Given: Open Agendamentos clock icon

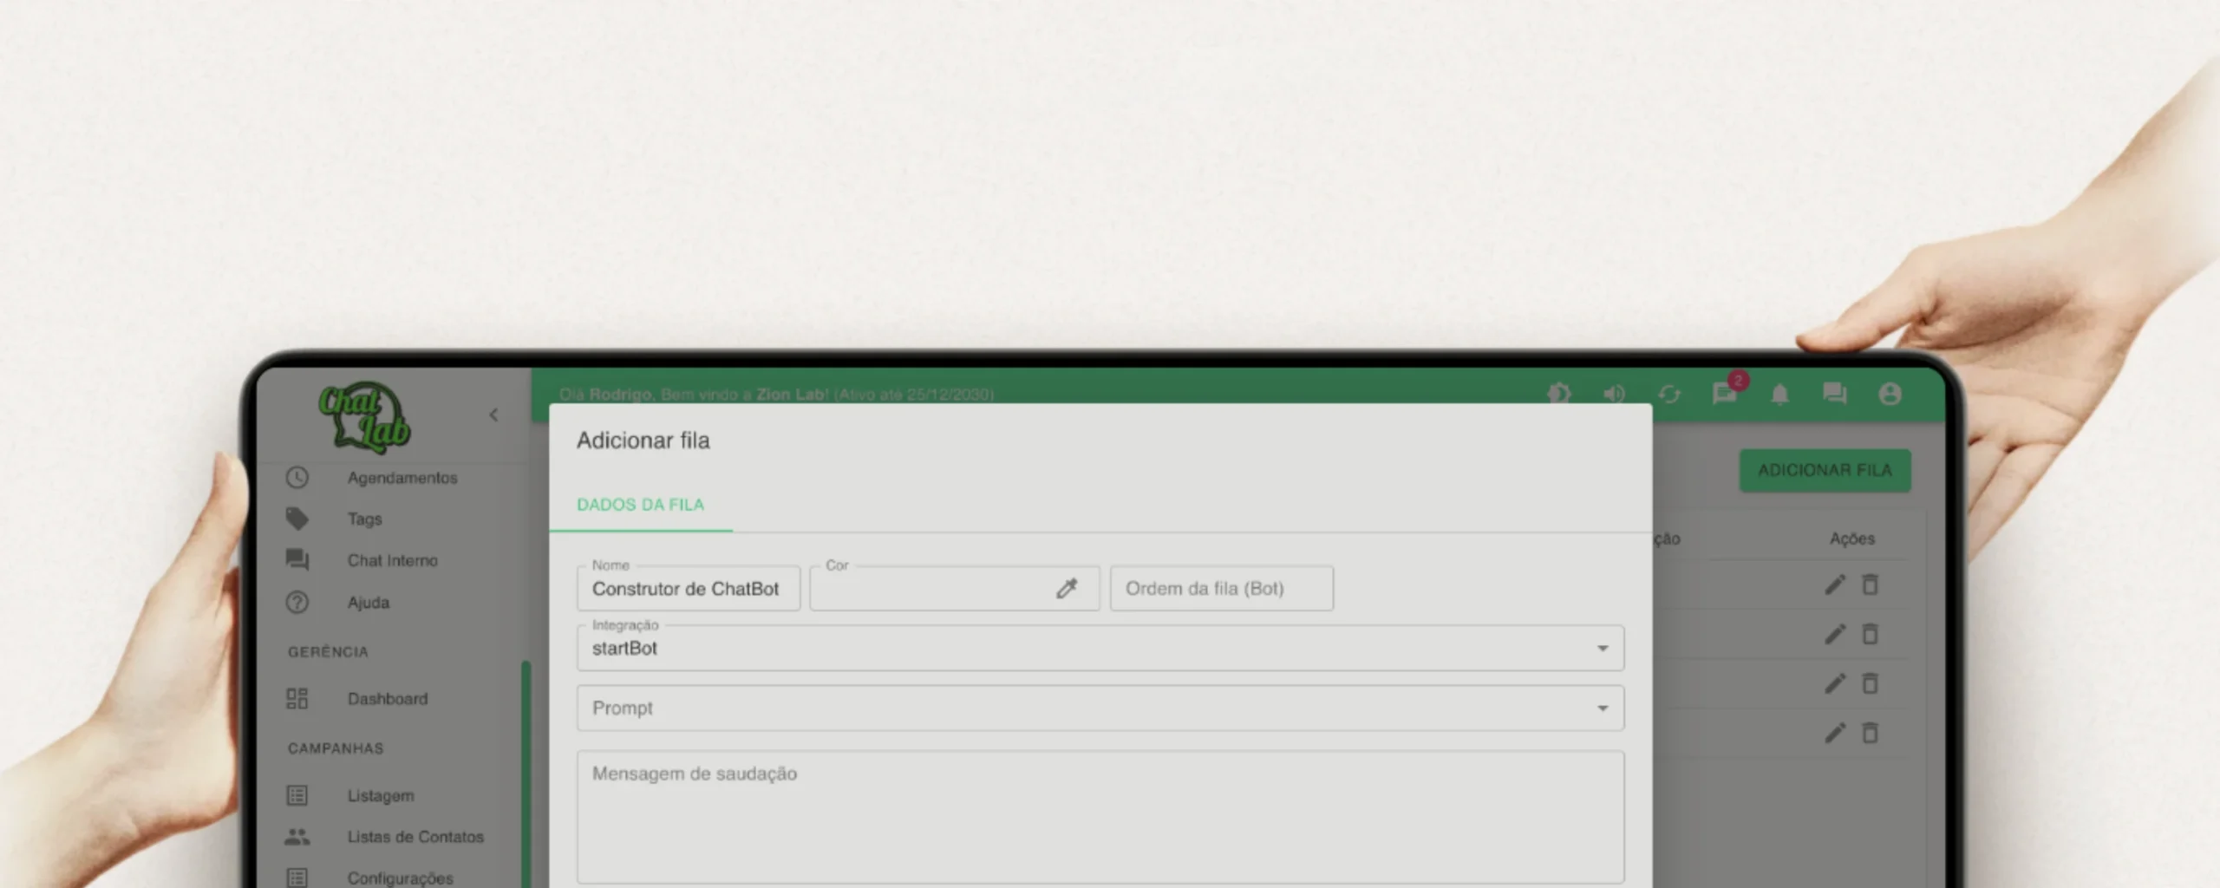Looking at the screenshot, I should click(297, 478).
